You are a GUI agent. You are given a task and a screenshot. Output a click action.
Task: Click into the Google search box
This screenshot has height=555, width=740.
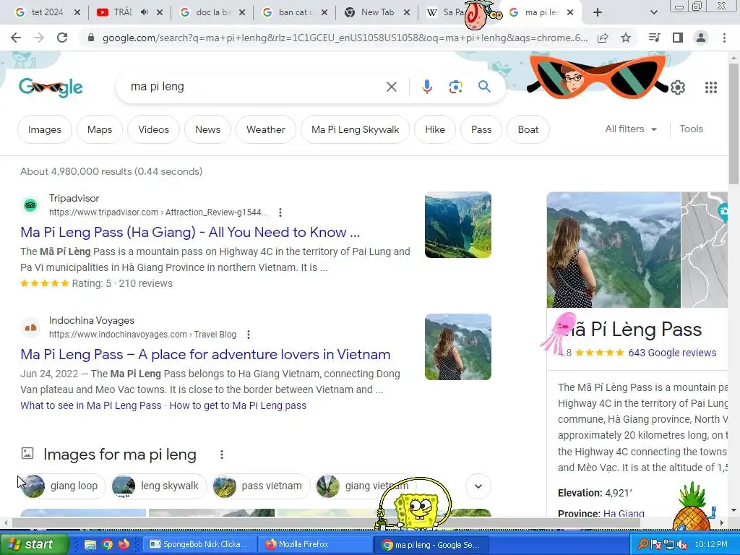pyautogui.click(x=255, y=87)
